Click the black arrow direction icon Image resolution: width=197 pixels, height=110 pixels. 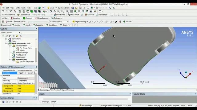(116, 22)
